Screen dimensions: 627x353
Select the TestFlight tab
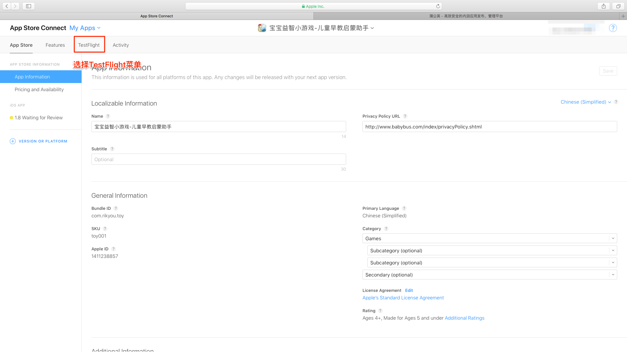(x=89, y=45)
